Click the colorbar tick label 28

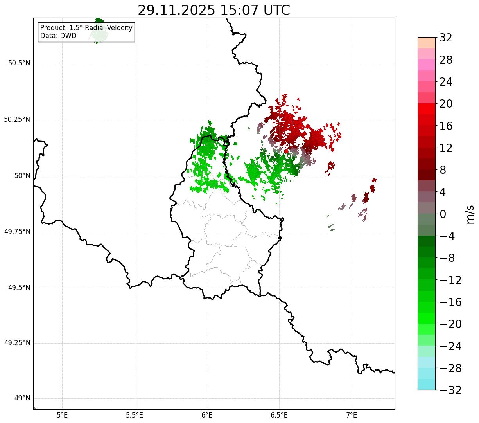[x=446, y=60]
